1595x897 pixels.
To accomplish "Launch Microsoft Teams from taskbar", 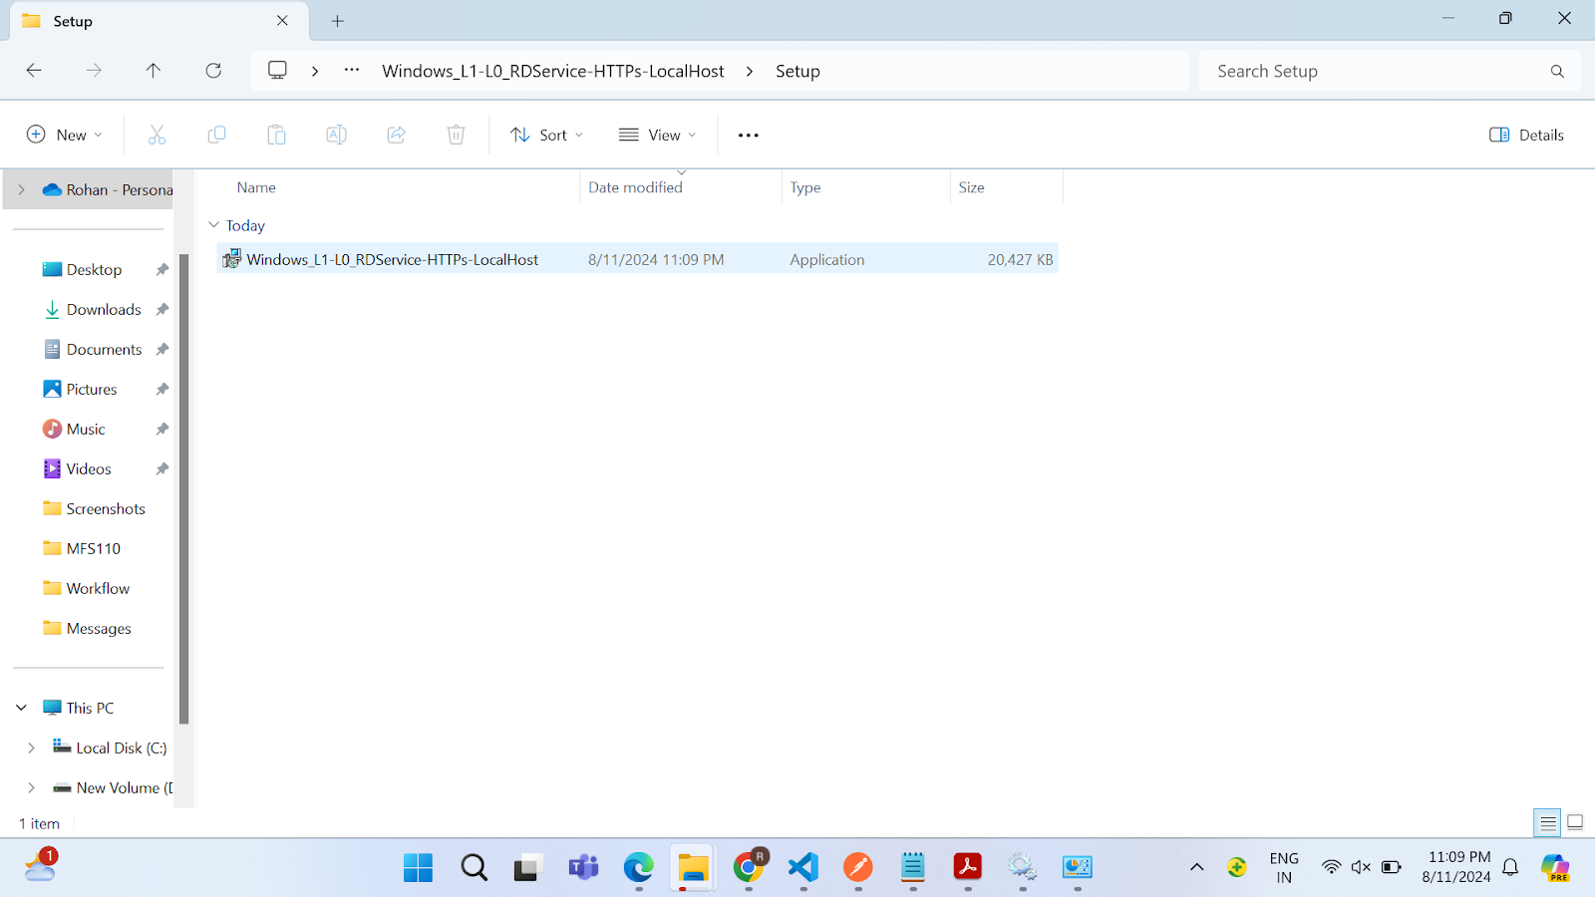I will click(x=583, y=867).
